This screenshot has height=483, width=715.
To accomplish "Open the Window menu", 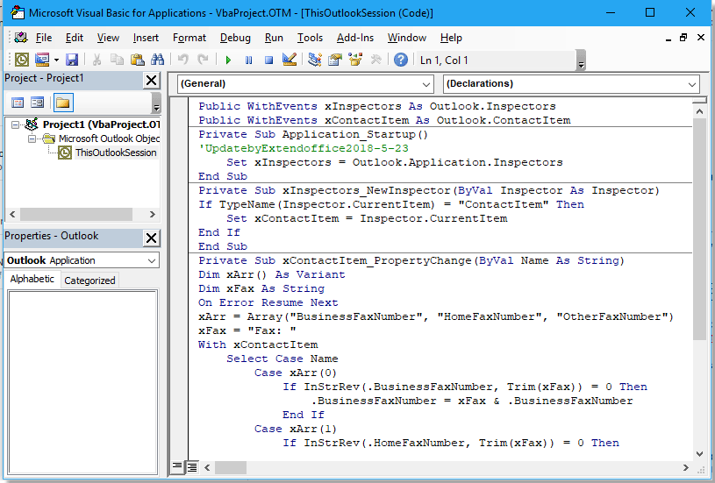I will 407,38.
